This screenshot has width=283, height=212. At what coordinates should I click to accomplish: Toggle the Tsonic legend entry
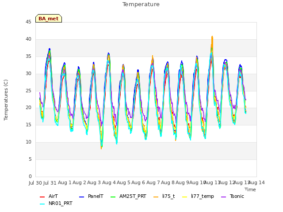233,196
